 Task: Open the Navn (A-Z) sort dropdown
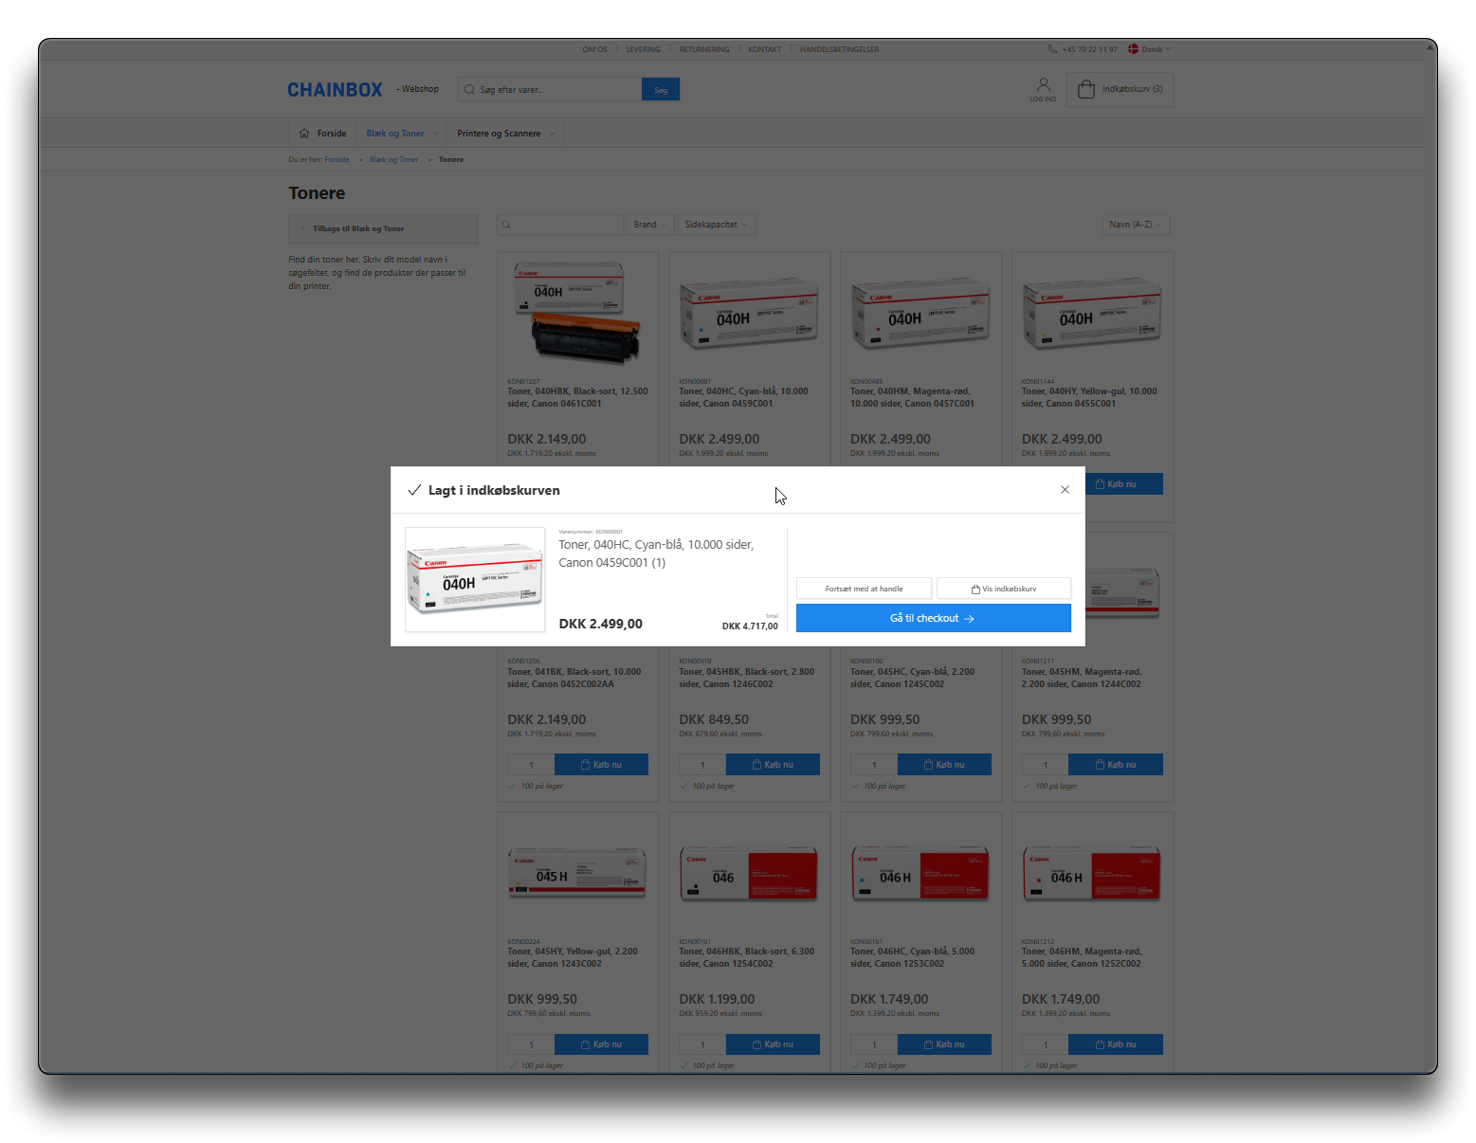coord(1136,225)
